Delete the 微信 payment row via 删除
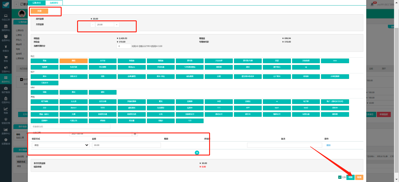 click(329, 145)
